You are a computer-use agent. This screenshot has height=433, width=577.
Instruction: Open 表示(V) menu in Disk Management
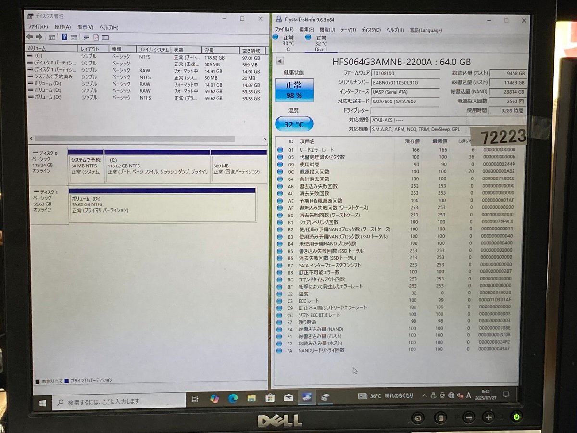click(86, 27)
